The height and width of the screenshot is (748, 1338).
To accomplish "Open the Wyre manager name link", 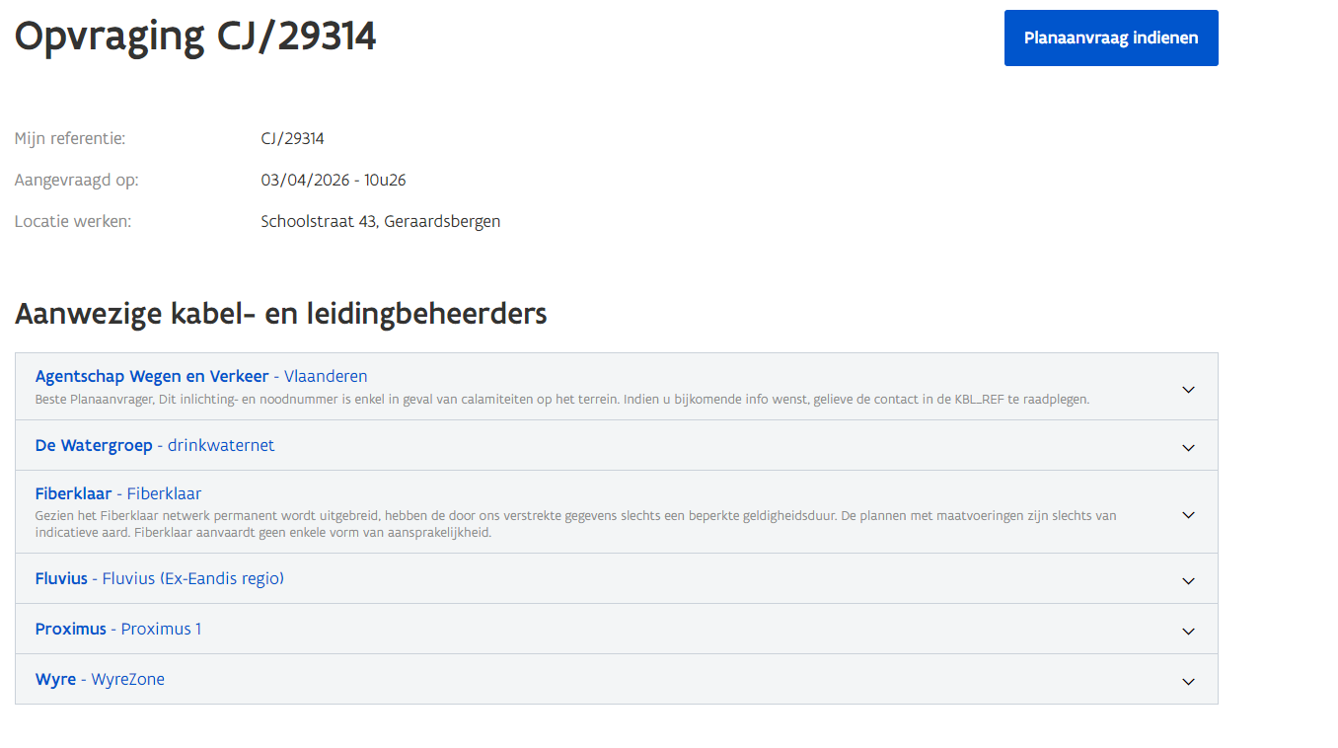I will click(55, 679).
